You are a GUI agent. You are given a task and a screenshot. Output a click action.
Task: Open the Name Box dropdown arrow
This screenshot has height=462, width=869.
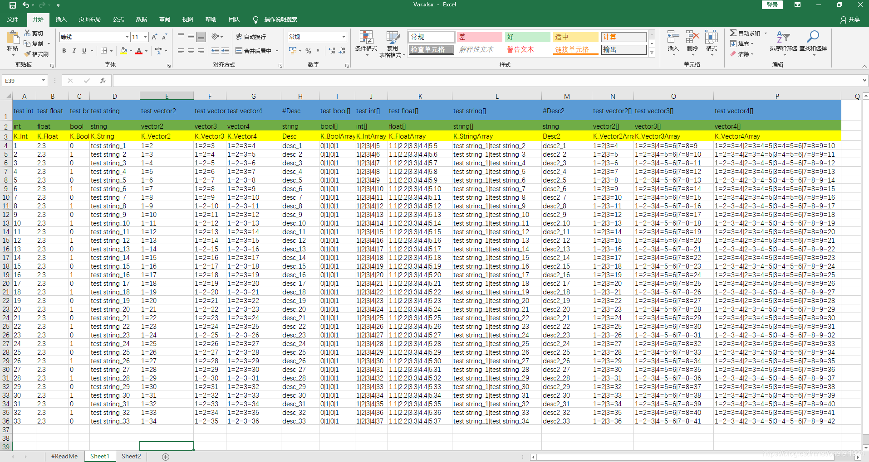click(x=44, y=81)
